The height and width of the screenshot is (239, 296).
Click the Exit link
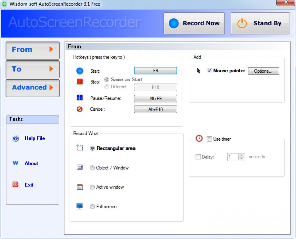(x=29, y=185)
